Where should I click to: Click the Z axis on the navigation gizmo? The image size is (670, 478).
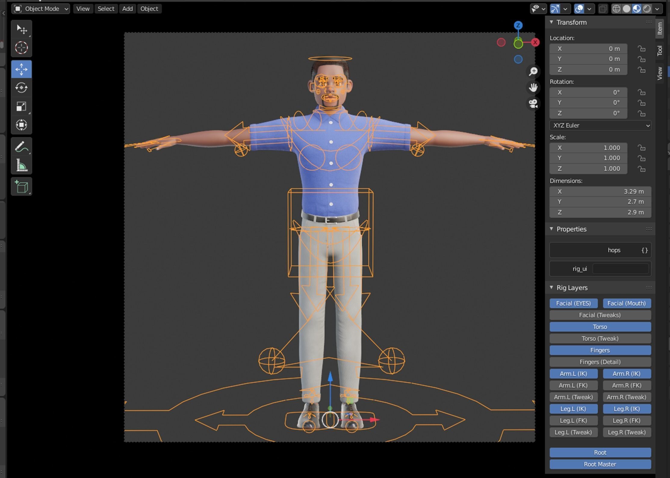(518, 26)
